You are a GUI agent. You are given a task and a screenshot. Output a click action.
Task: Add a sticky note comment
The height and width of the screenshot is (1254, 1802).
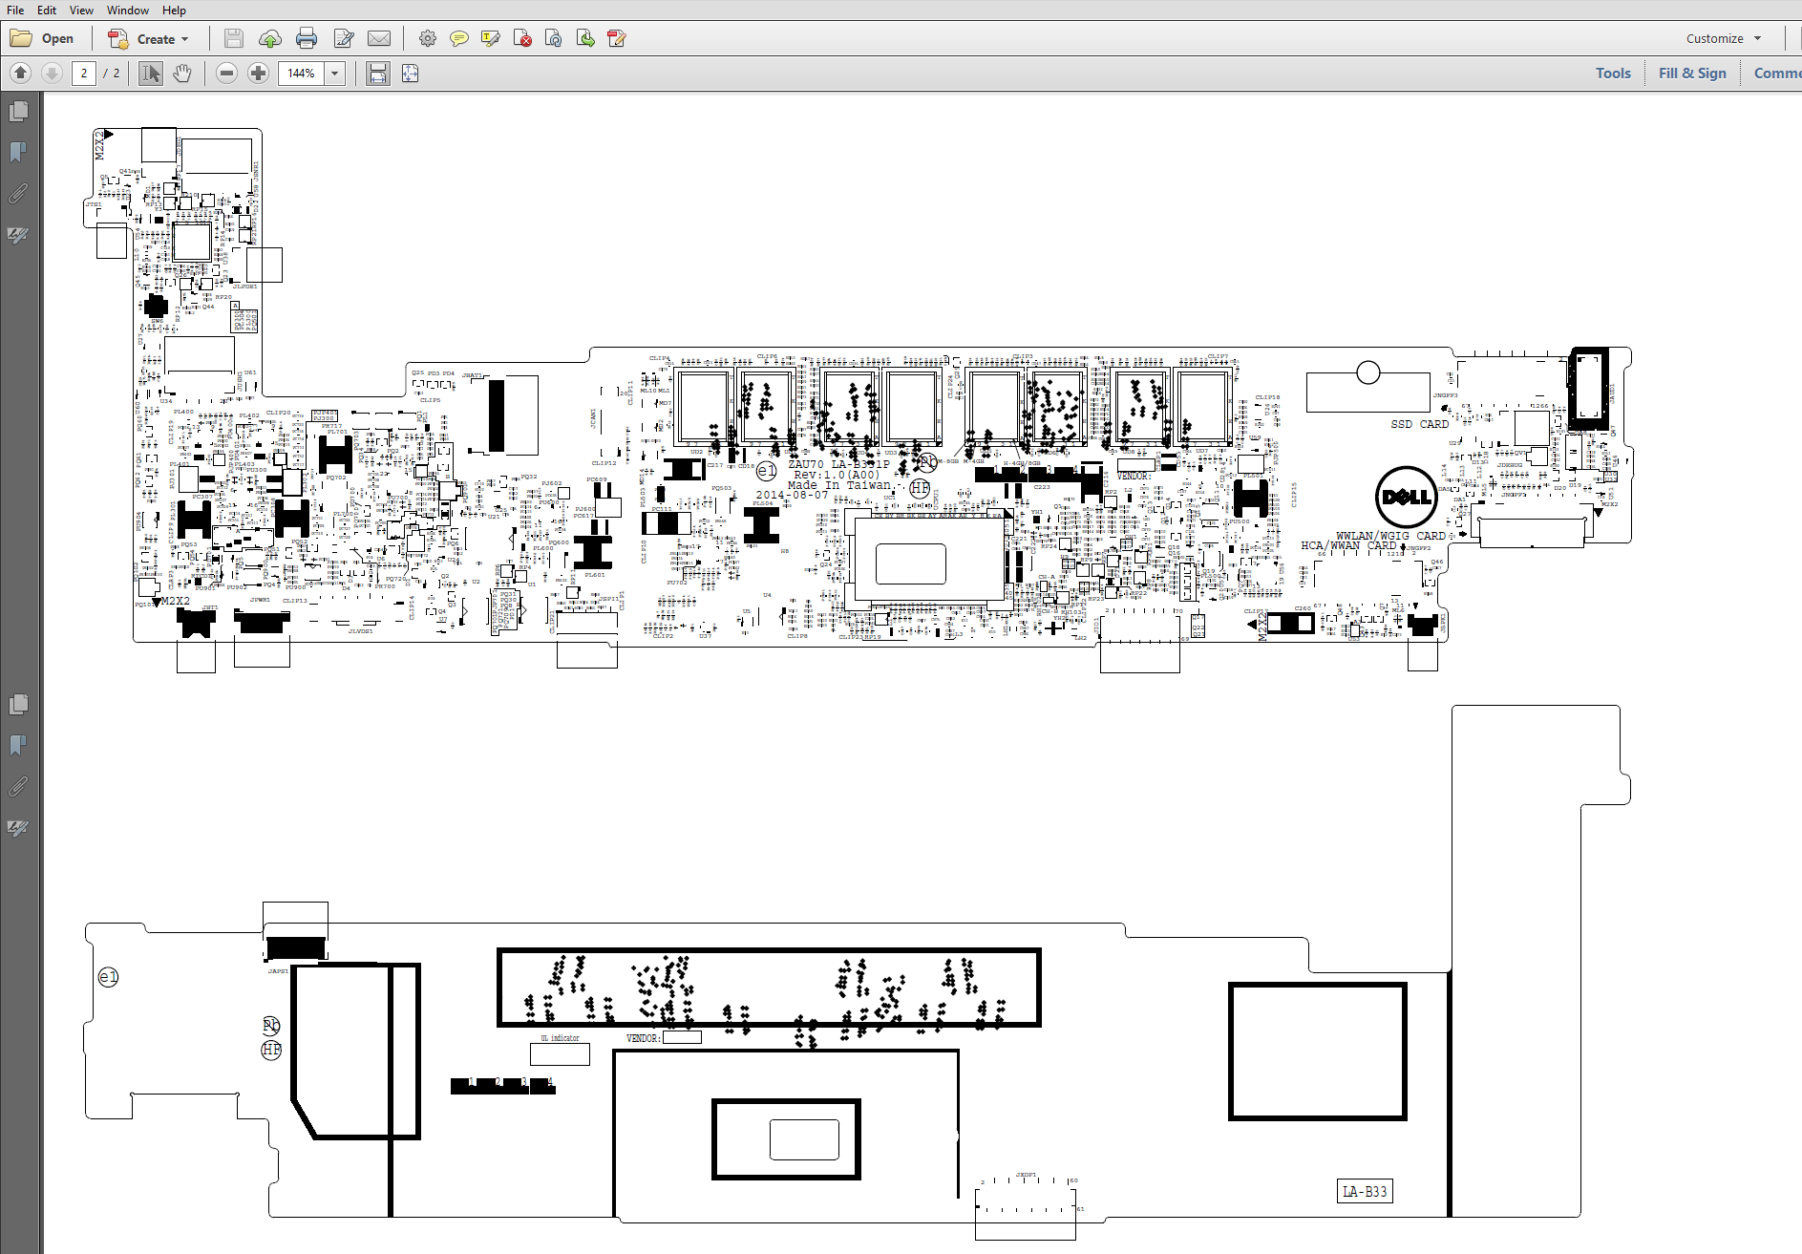pos(459,39)
